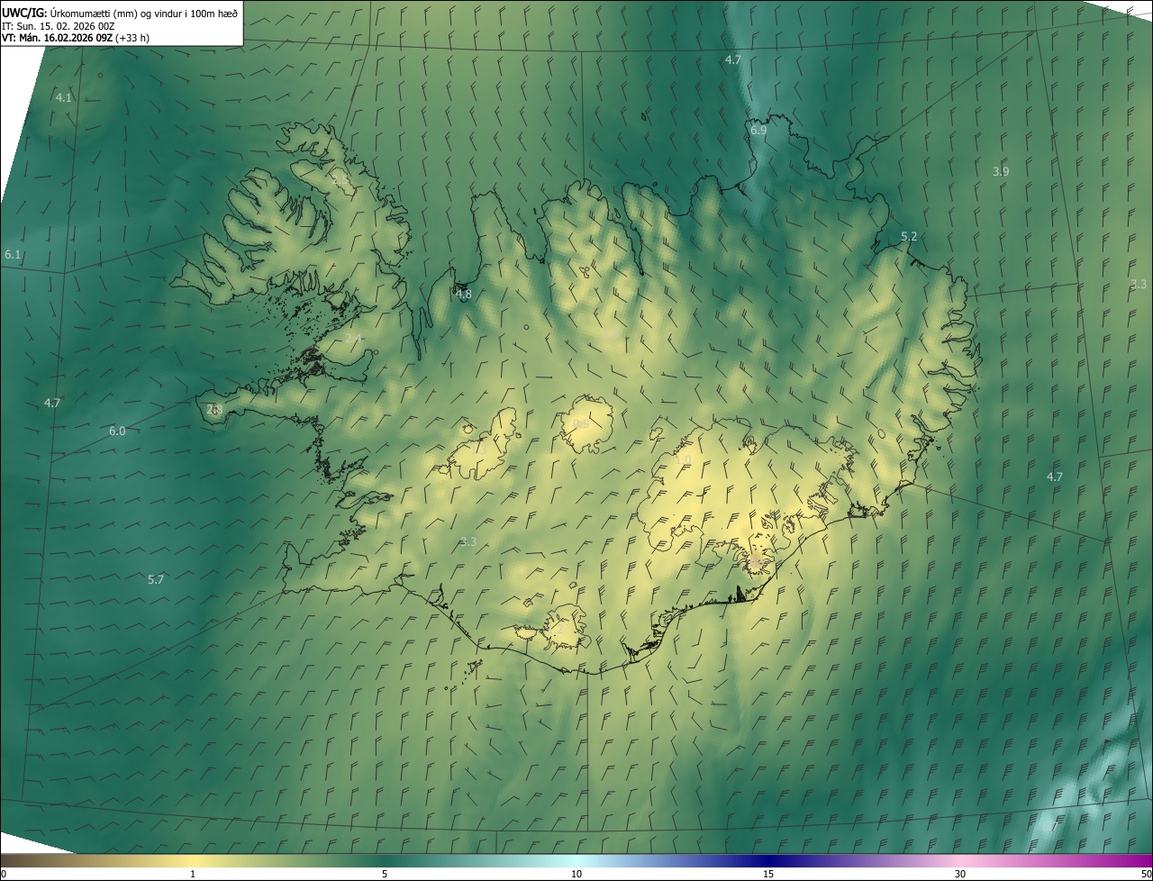Click the init time line 'IT: Sun. 15. 02. 2026 00Z'
1153x881 pixels.
point(58,26)
